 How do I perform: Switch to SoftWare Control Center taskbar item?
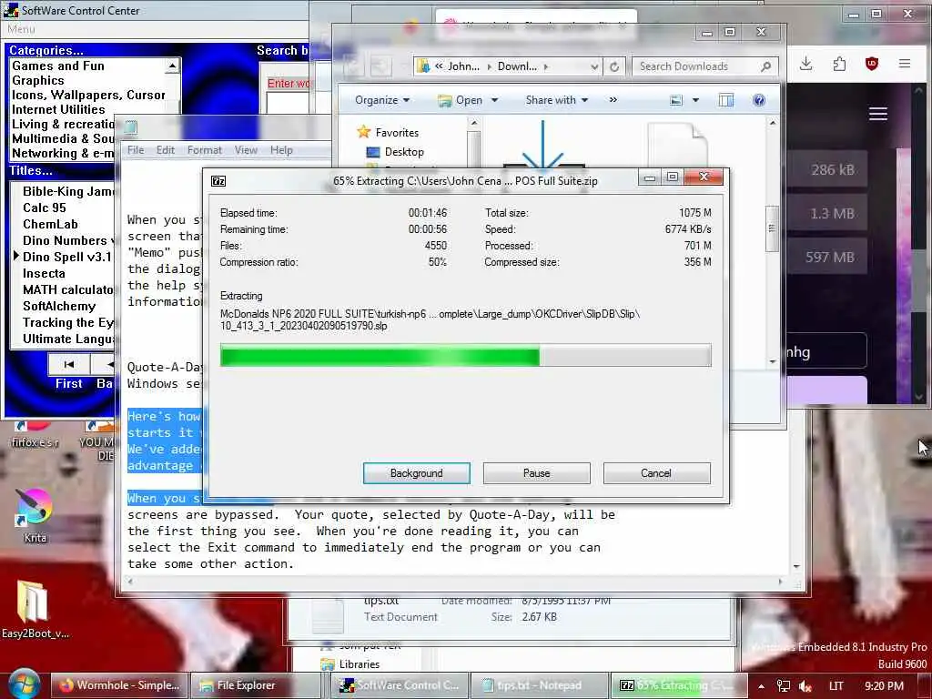pos(400,685)
